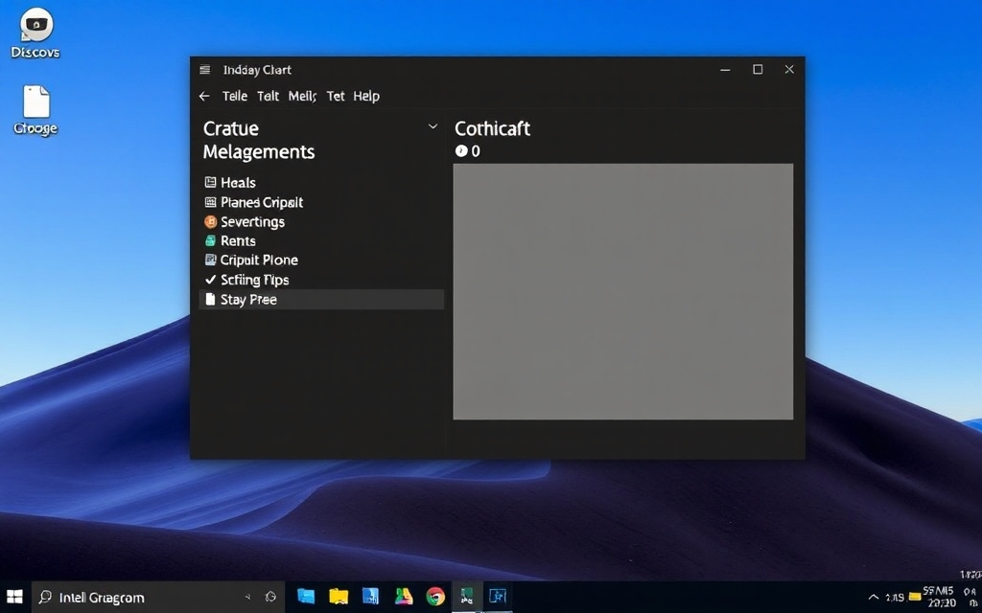Open the Help menu
This screenshot has width=982, height=613.
pos(366,97)
